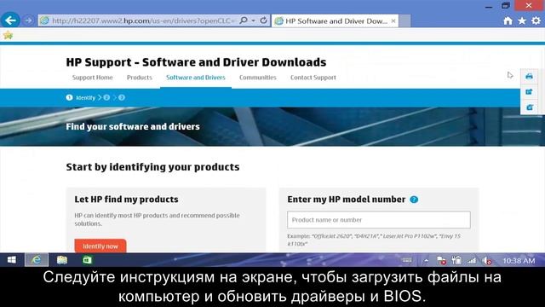Screen dimensions: 545x307
Task: Click the Refresh page icon
Action: tap(263, 20)
